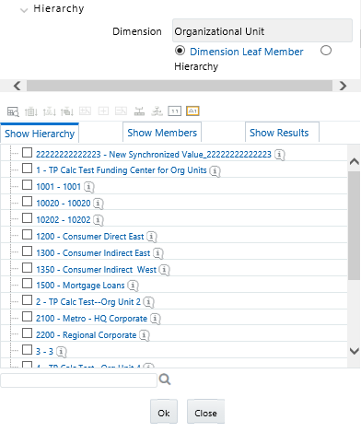Tick the 10020 - 10020 checkbox
Screen dimensions: 361x432
point(27,202)
